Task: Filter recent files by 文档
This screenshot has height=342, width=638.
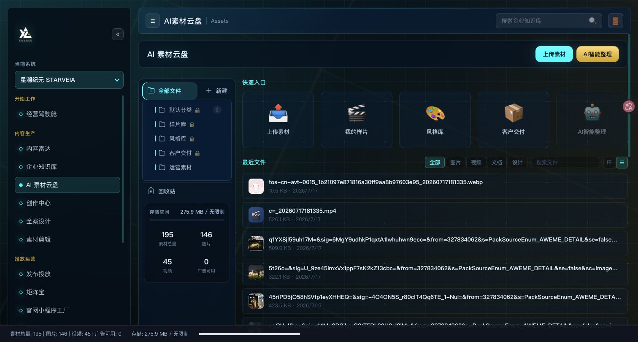Action: [497, 162]
